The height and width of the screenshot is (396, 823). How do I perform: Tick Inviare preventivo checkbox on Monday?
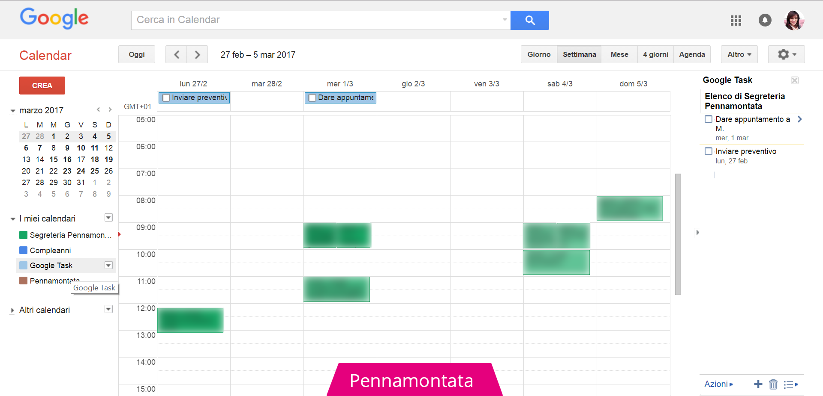click(166, 98)
